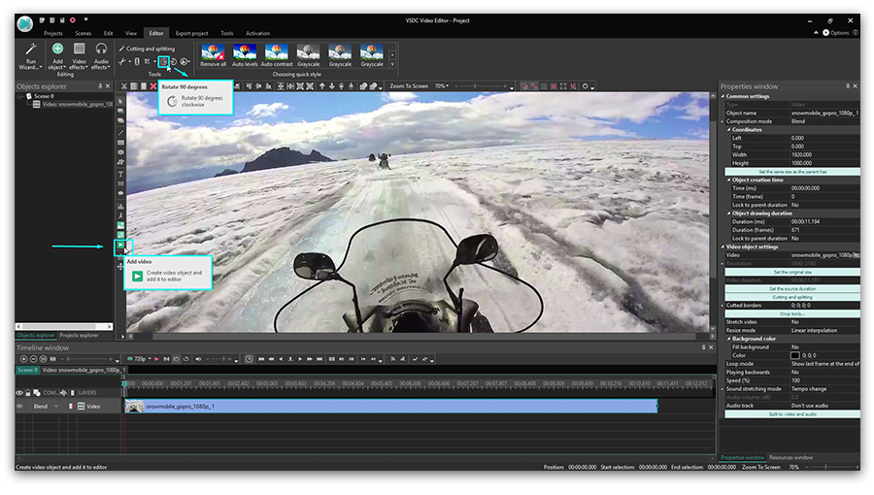Click Set the same size as parent button
The width and height of the screenshot is (874, 495).
[792, 172]
